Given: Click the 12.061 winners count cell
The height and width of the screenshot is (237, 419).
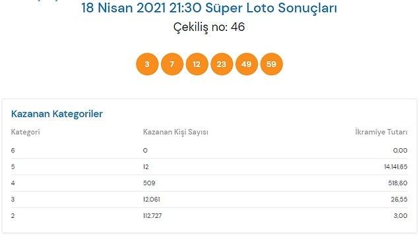Looking at the screenshot, I should click(152, 199).
